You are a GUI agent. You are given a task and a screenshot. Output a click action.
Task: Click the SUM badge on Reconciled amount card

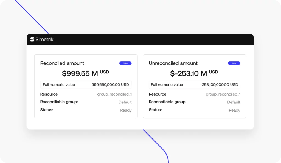(x=125, y=63)
